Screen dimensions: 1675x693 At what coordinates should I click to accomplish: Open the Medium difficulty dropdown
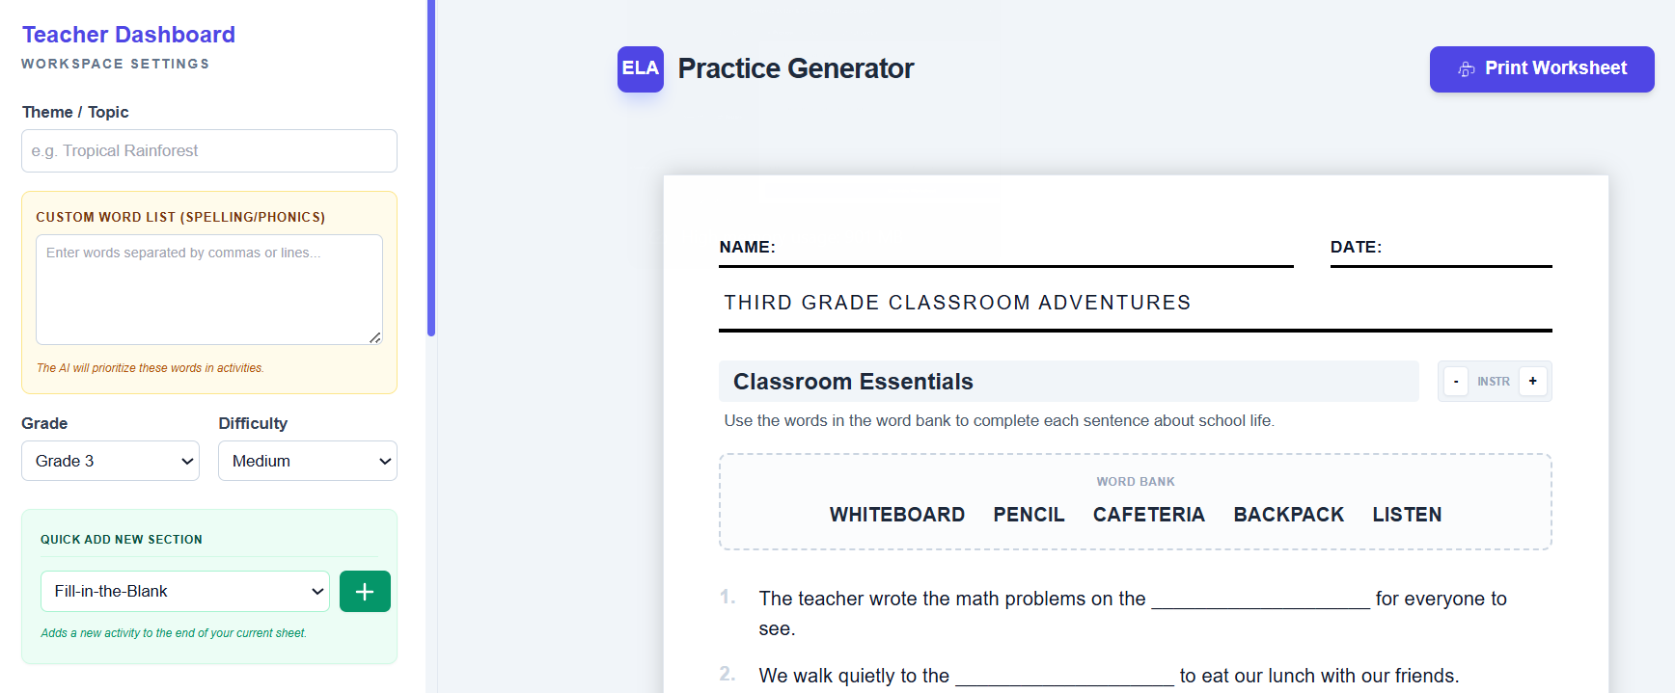pos(308,461)
